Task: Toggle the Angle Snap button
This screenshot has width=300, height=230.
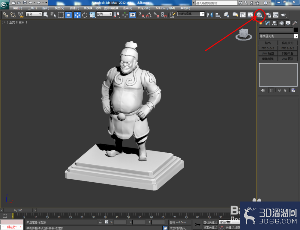Action: pos(149,15)
